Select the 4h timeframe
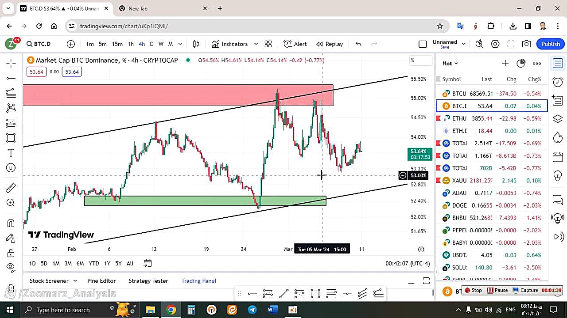Image resolution: width=567 pixels, height=318 pixels. point(142,44)
